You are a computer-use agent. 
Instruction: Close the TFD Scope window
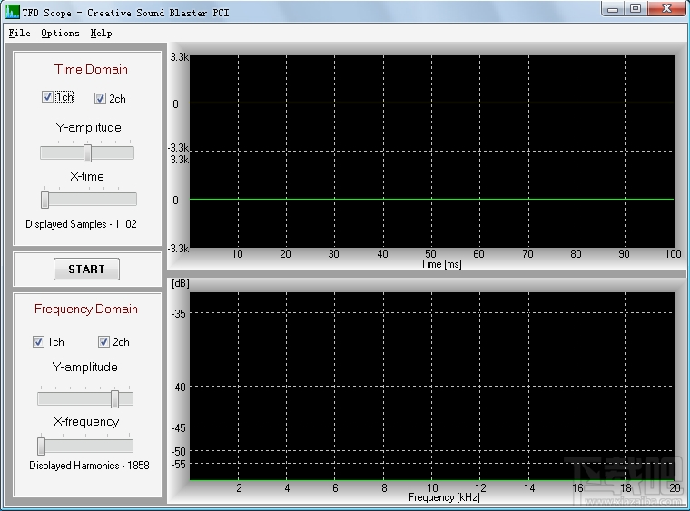[x=666, y=9]
